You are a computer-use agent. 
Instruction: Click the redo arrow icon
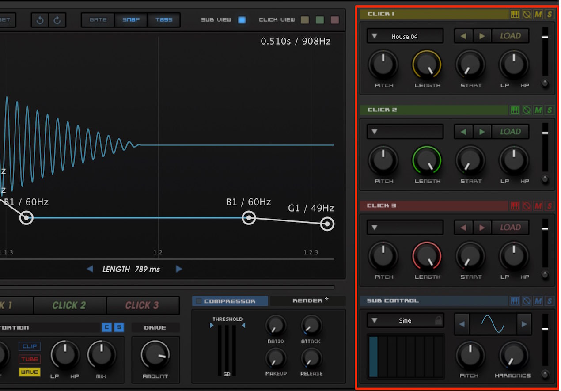[x=57, y=20]
